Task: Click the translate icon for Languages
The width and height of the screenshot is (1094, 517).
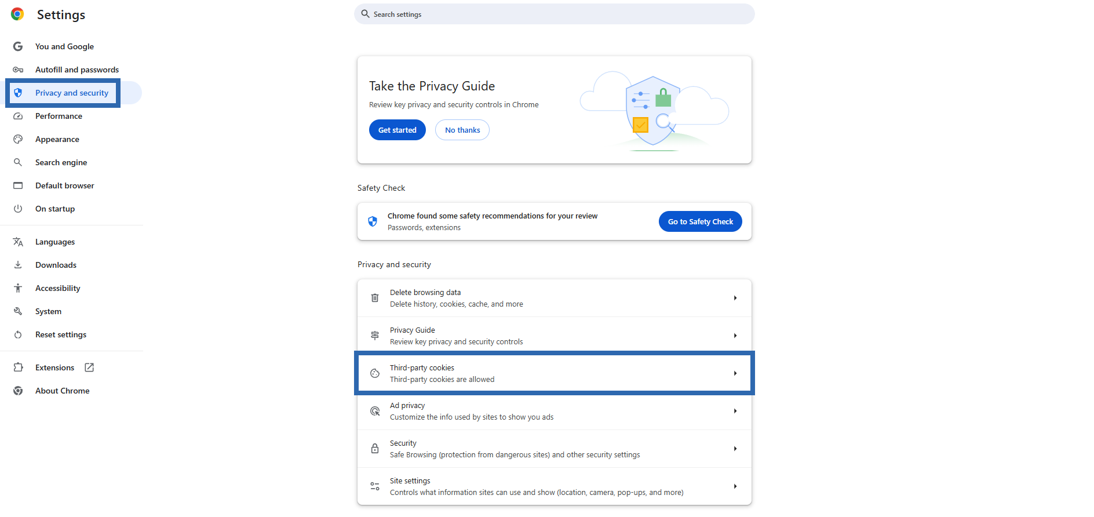Action: click(x=18, y=242)
